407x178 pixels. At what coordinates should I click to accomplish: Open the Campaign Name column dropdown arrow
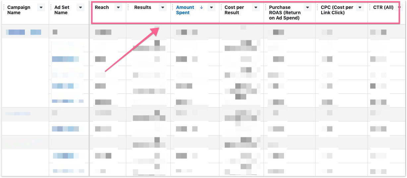[x=41, y=8]
